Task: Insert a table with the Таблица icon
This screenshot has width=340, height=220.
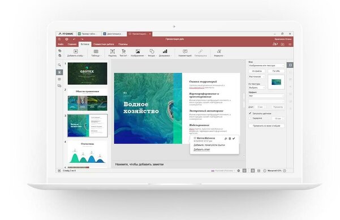Action: point(96,51)
